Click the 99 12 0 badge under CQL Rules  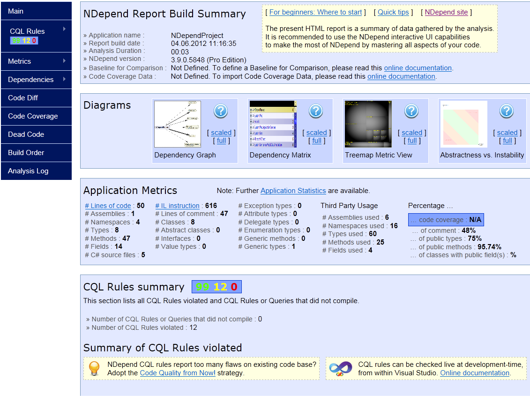24,41
